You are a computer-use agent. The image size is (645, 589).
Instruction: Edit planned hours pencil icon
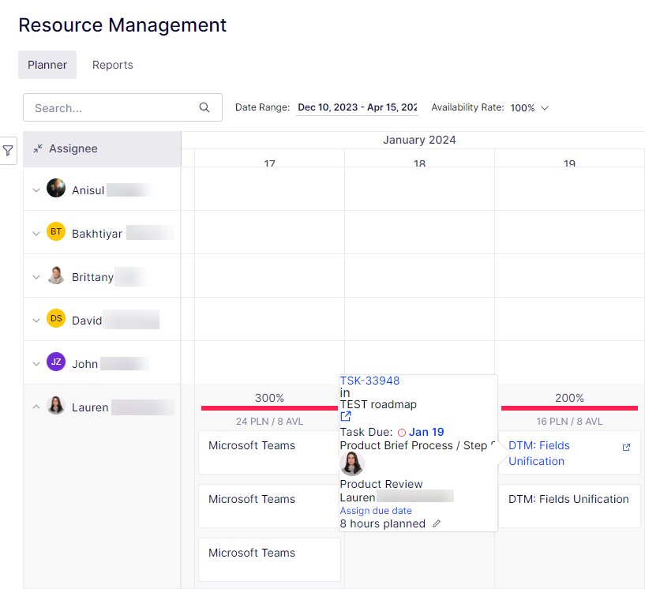437,523
